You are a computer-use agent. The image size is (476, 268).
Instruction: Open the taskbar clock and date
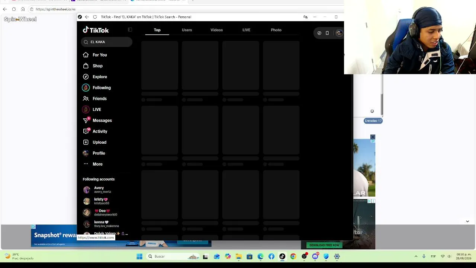[464, 256]
